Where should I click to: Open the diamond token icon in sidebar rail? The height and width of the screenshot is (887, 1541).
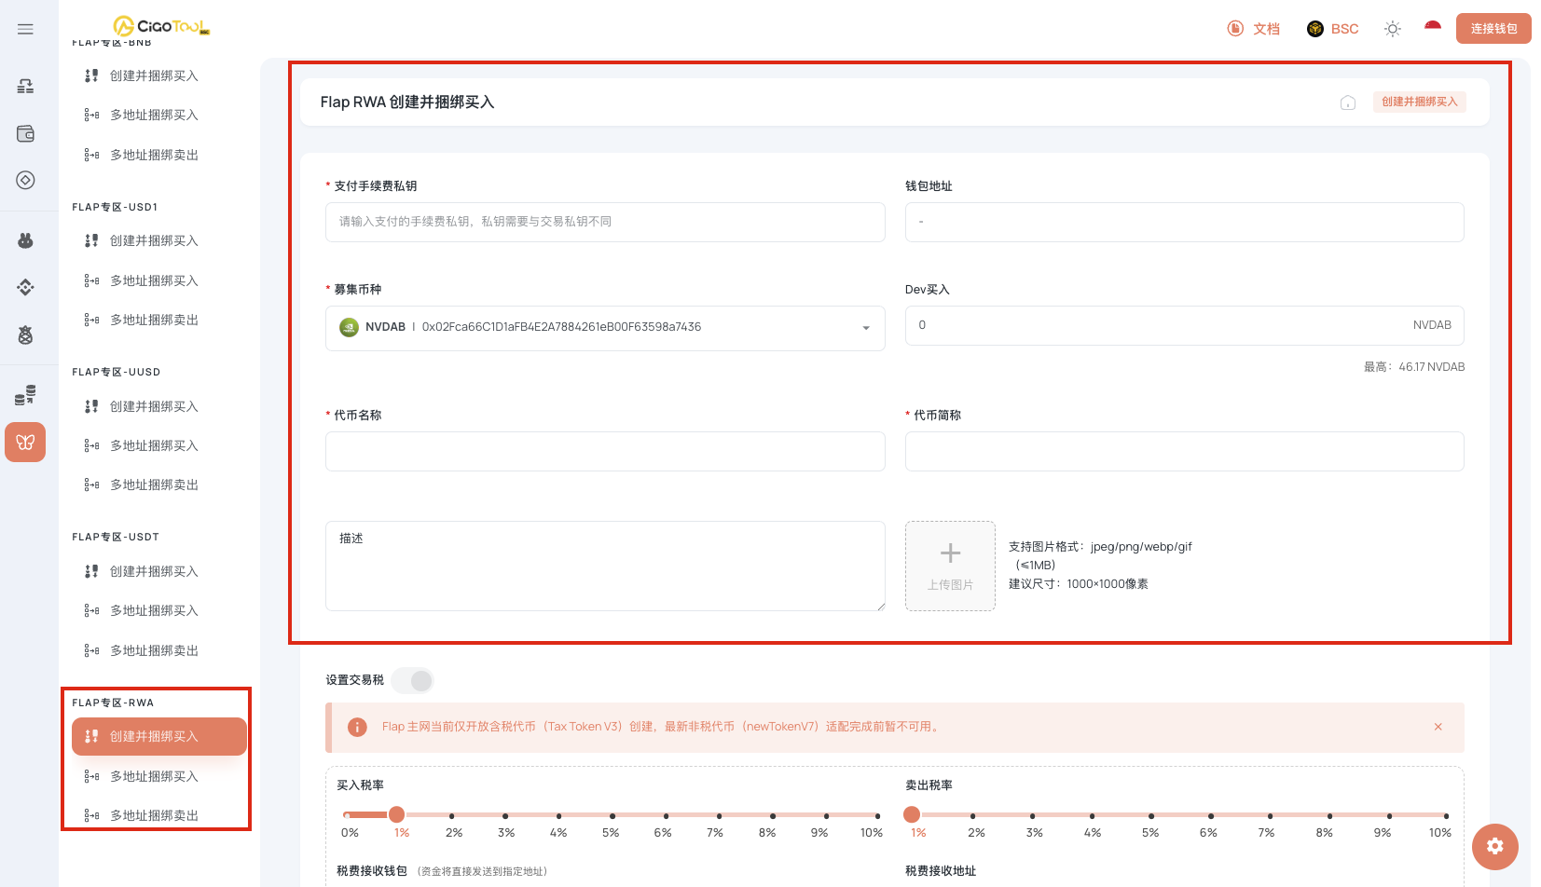pos(25,180)
